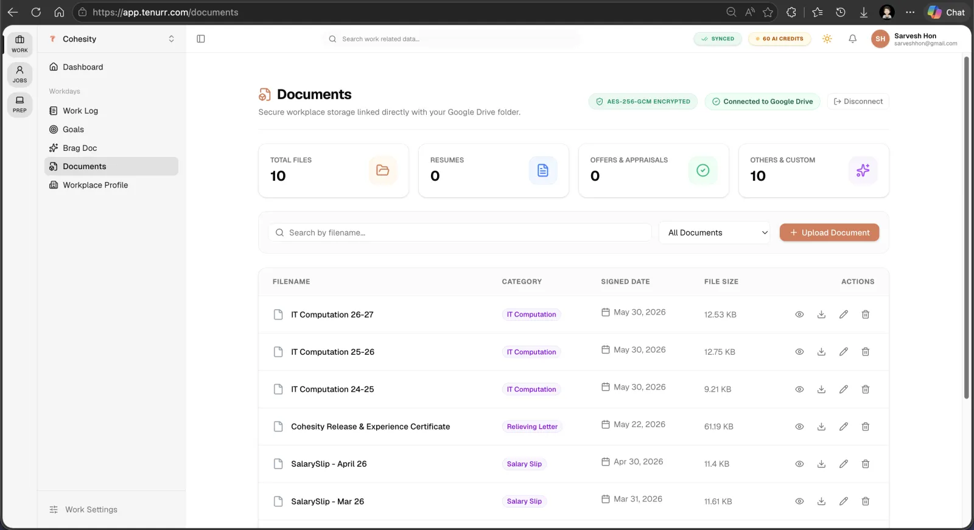Click Offers & Appraisals checkmark icon

tap(702, 170)
